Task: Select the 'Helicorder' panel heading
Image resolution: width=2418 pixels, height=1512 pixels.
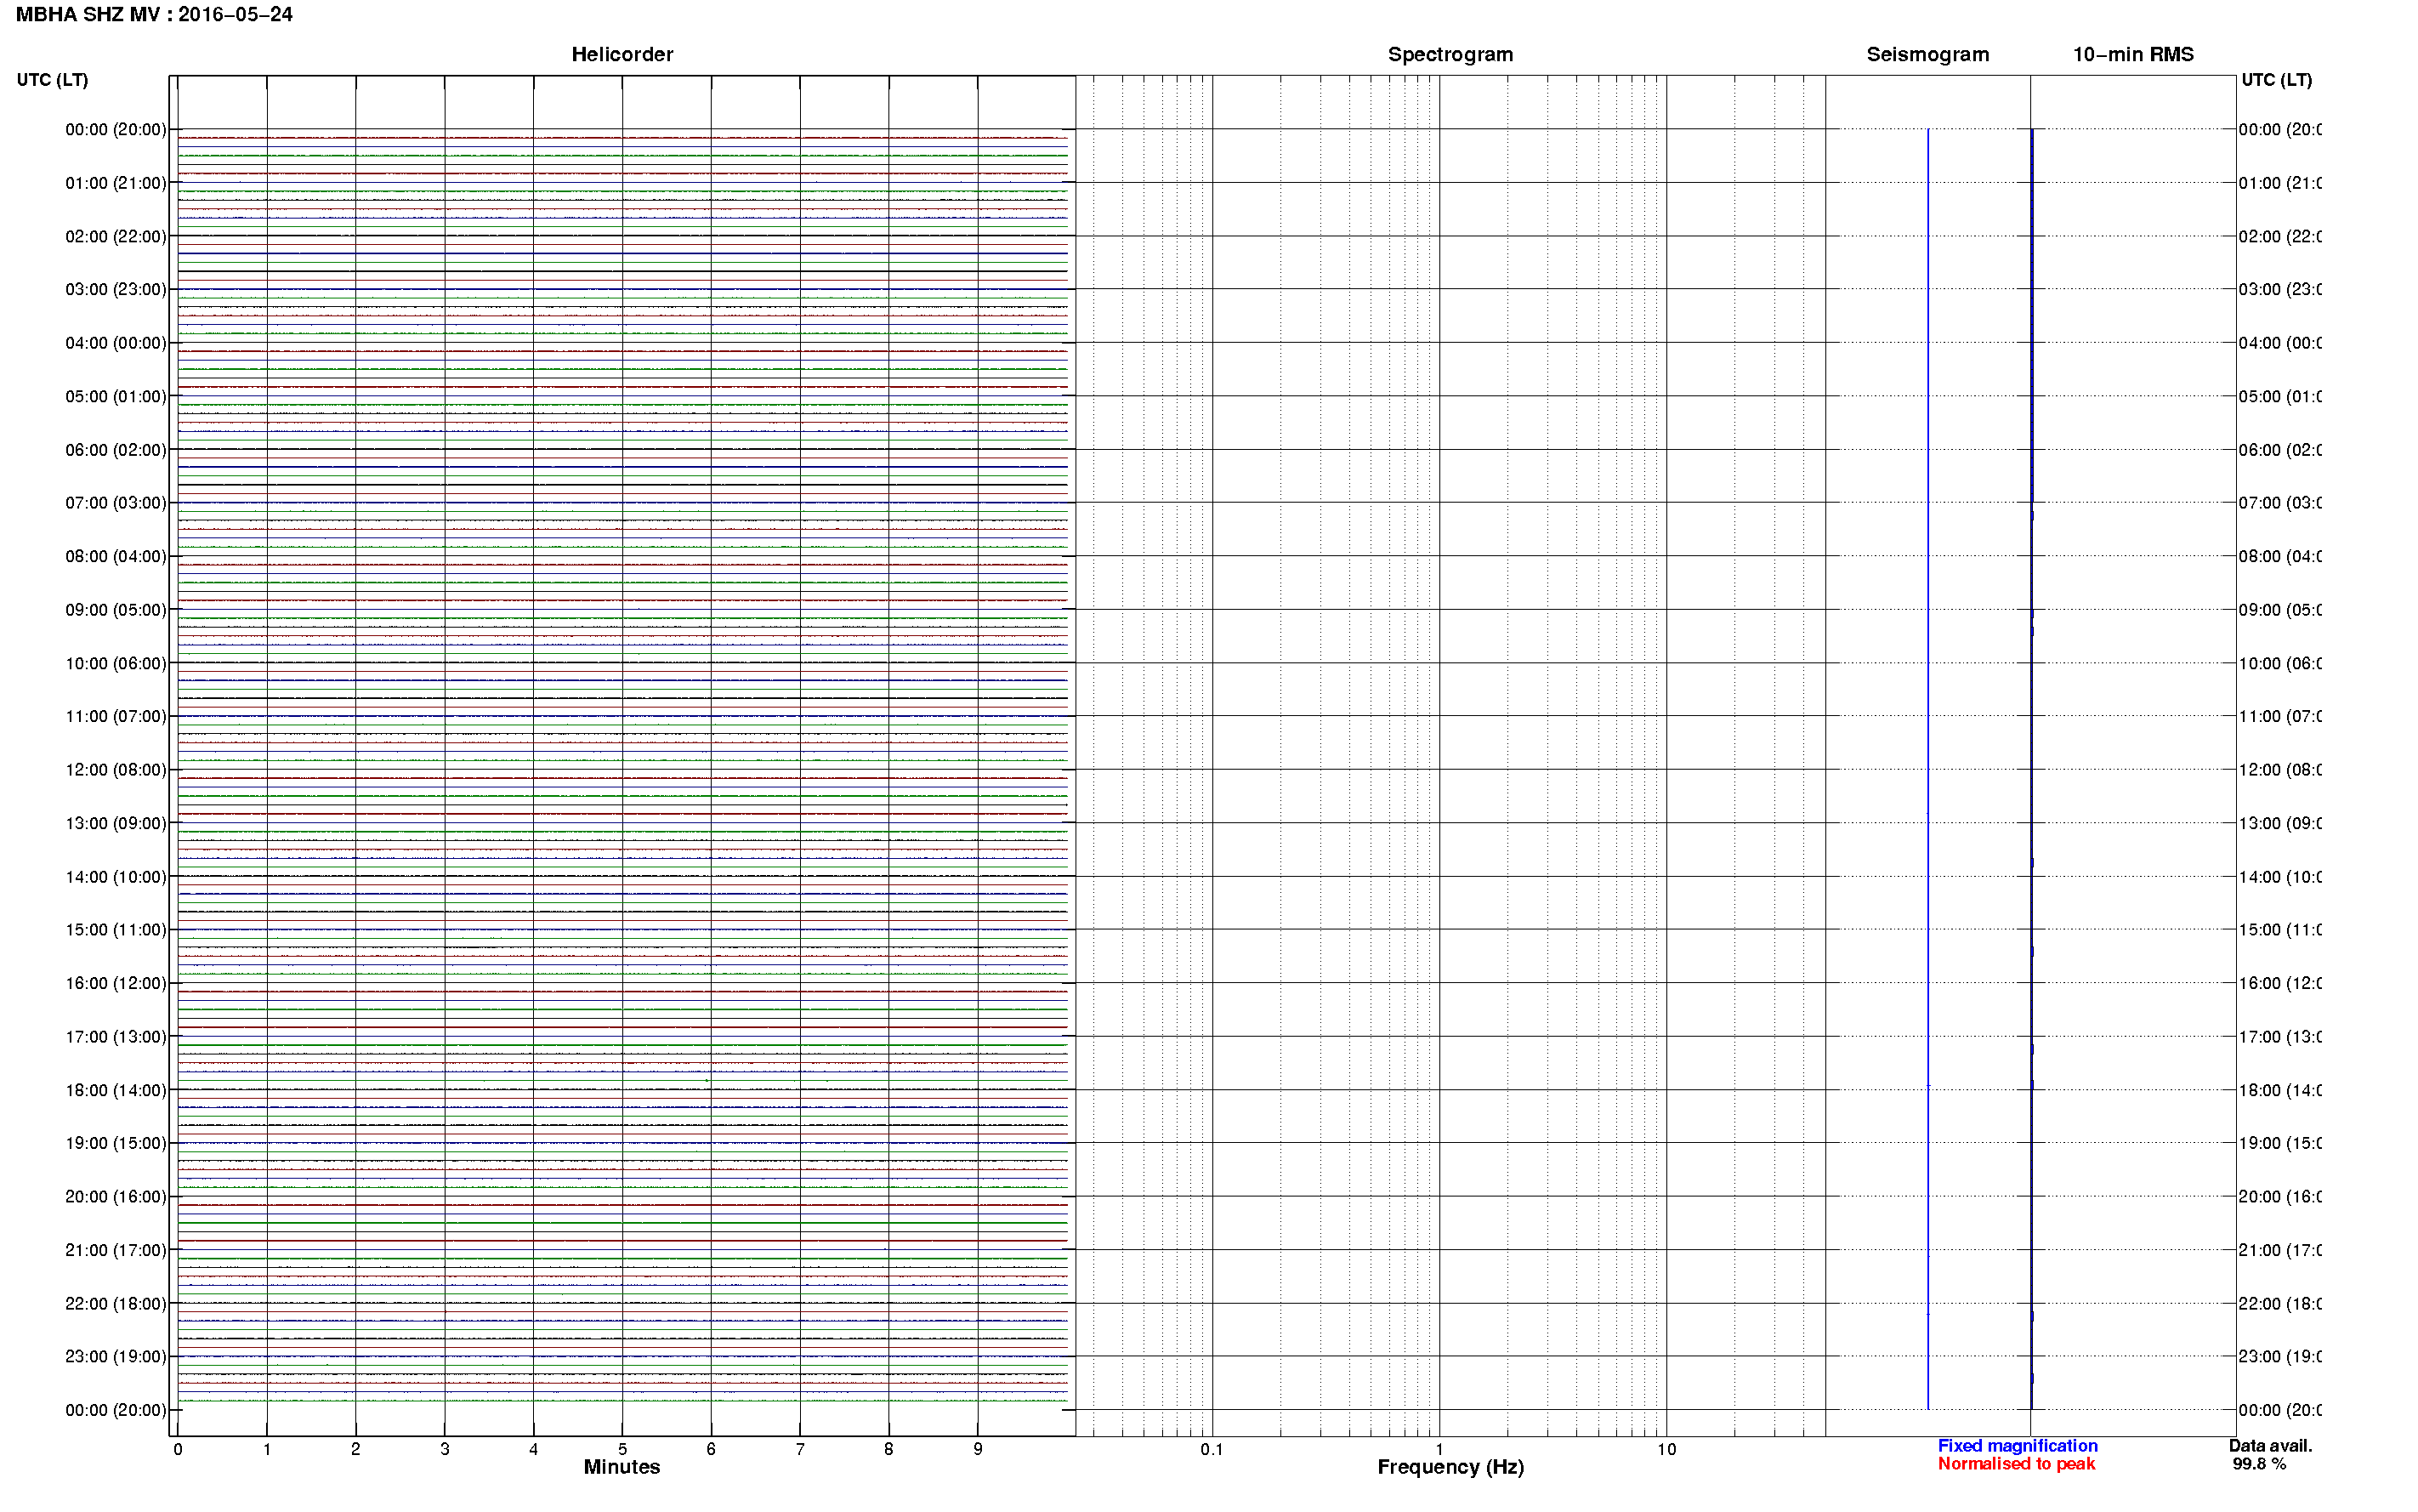Action: 622,55
